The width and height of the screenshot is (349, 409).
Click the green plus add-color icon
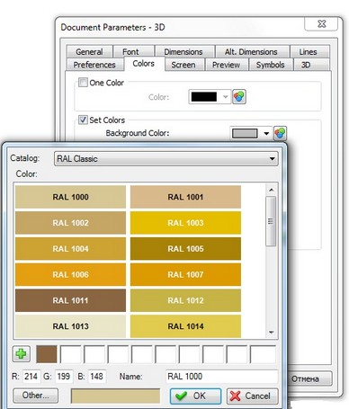[22, 354]
